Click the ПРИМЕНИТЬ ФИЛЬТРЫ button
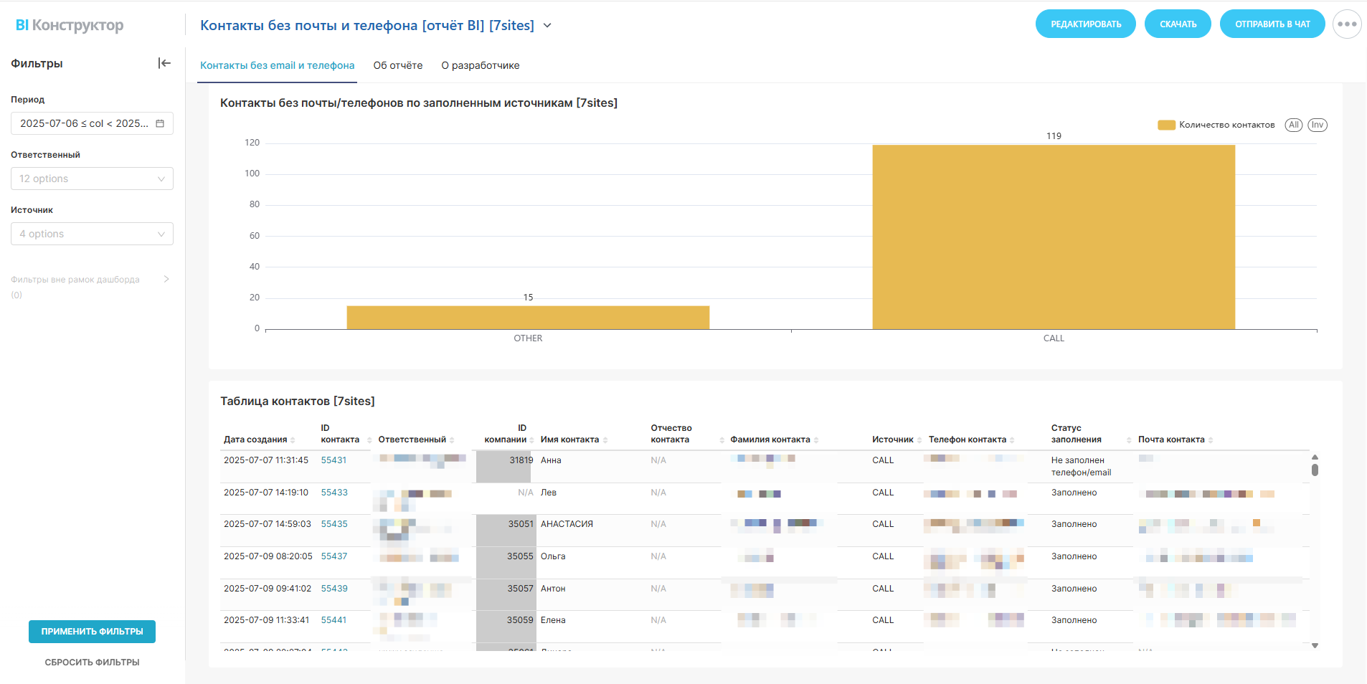1367x684 pixels. (x=92, y=632)
